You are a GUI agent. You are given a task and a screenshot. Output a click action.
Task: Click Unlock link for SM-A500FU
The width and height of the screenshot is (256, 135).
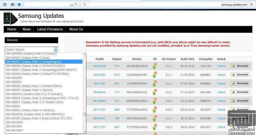(x=221, y=101)
